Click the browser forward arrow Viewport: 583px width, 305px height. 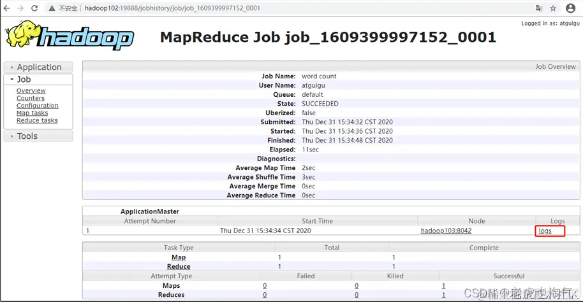(x=20, y=8)
